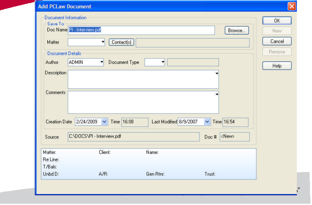
Task: Open the Last Modified date dropdown
Action: (x=207, y=122)
